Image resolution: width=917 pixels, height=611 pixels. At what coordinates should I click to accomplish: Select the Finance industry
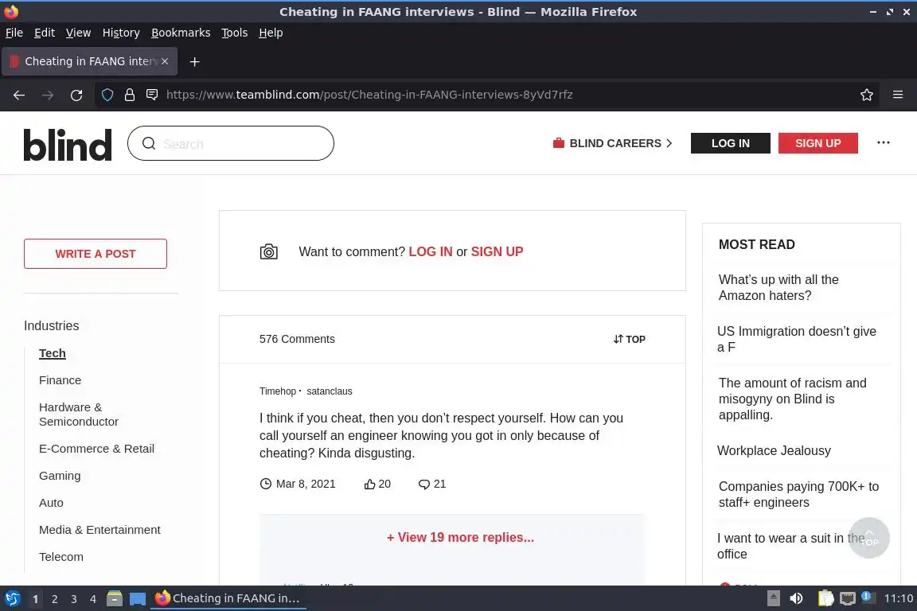60,380
